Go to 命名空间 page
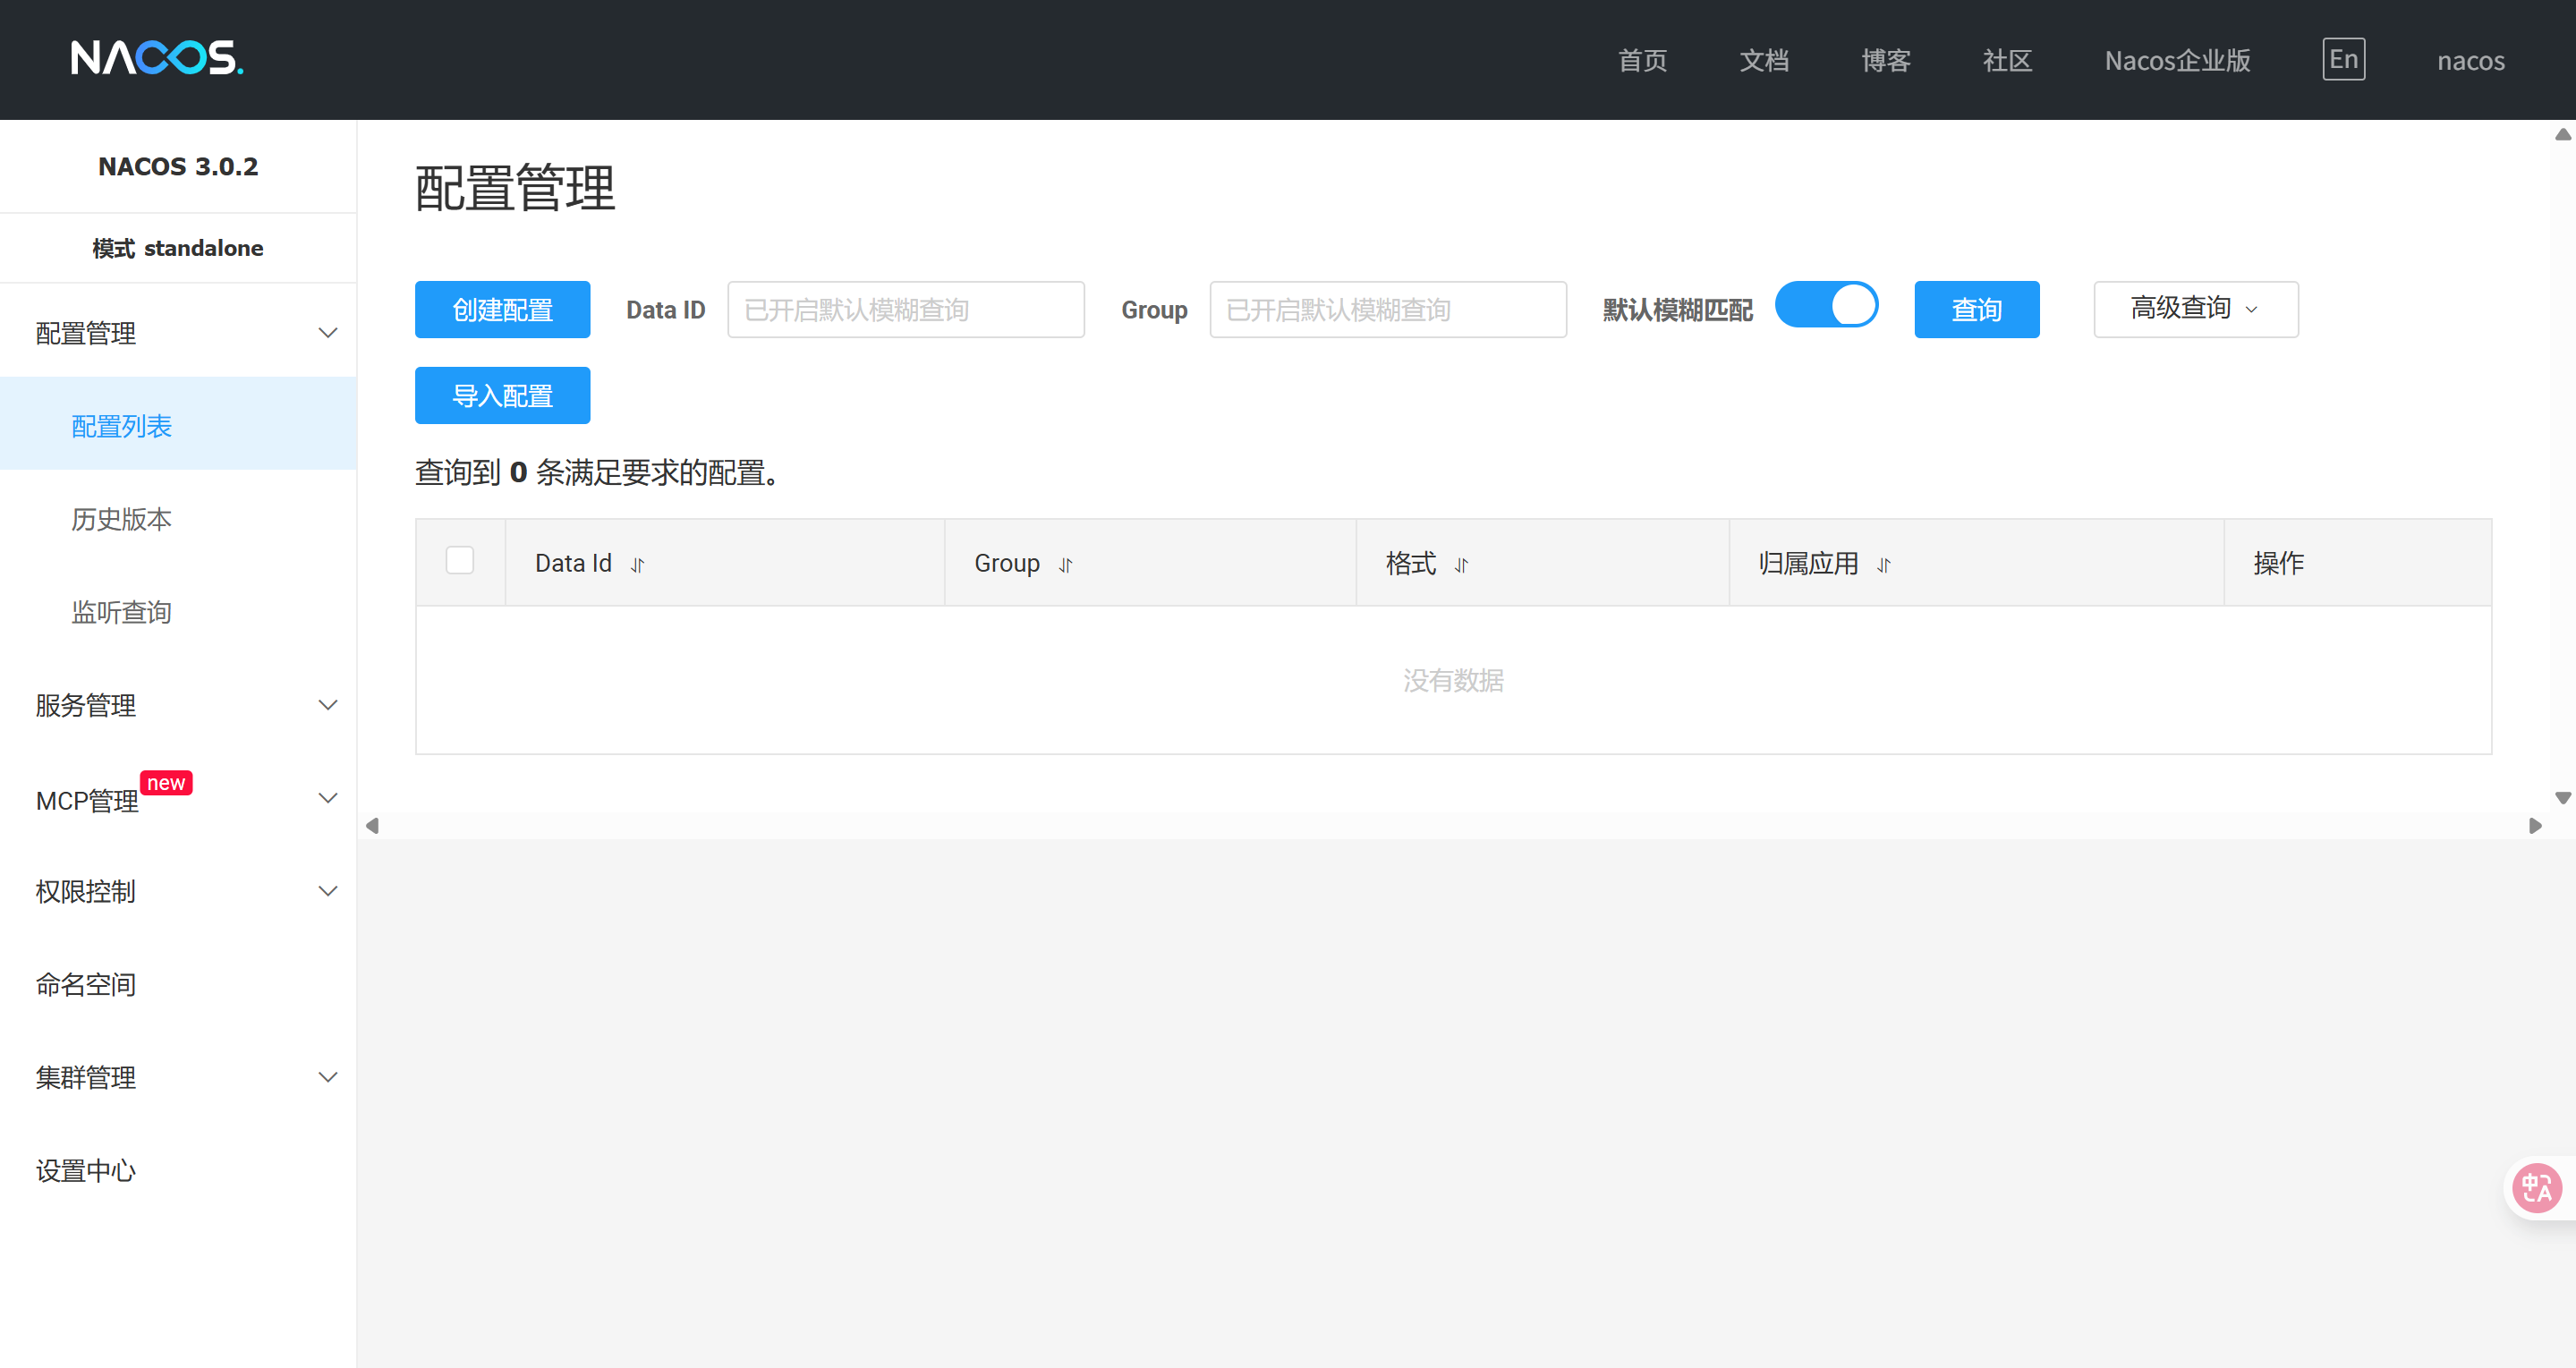The height and width of the screenshot is (1368, 2576). pyautogui.click(x=178, y=984)
